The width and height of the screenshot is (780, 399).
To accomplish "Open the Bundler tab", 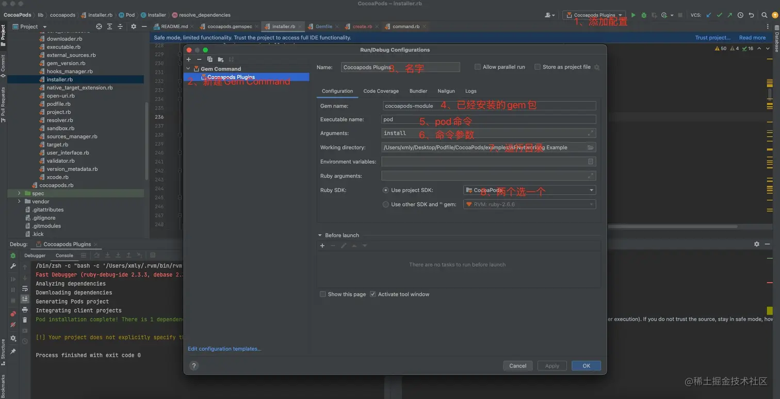I will (x=418, y=91).
